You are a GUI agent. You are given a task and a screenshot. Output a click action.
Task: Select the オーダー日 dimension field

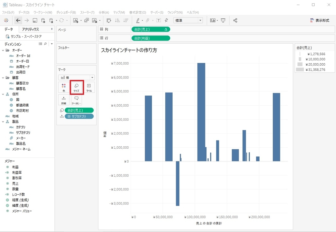[22, 61]
